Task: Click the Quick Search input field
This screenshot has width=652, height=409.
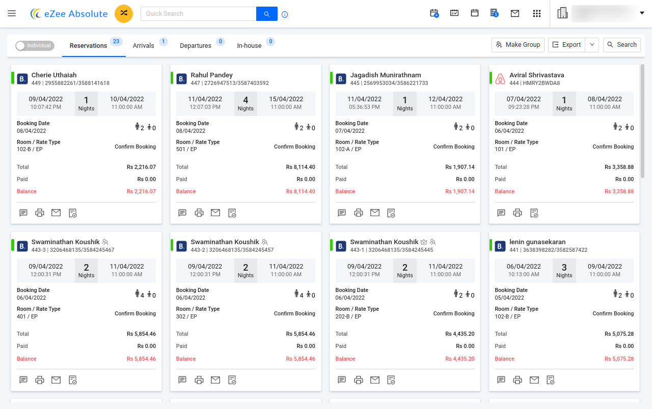Action: pyautogui.click(x=198, y=14)
